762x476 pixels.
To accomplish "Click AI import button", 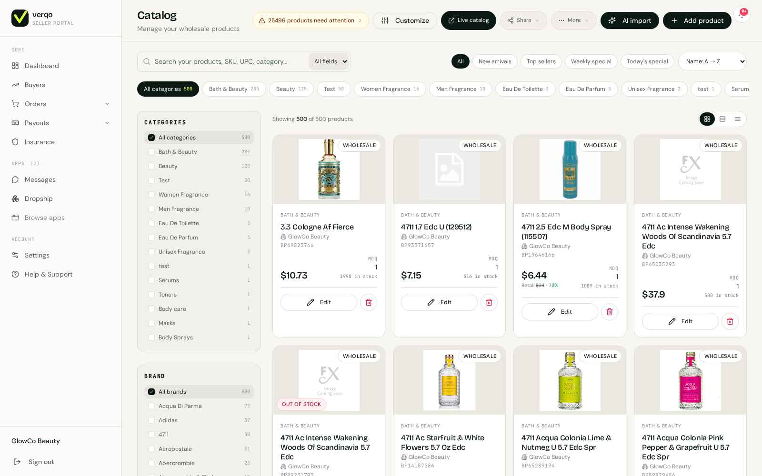I will pos(630,20).
